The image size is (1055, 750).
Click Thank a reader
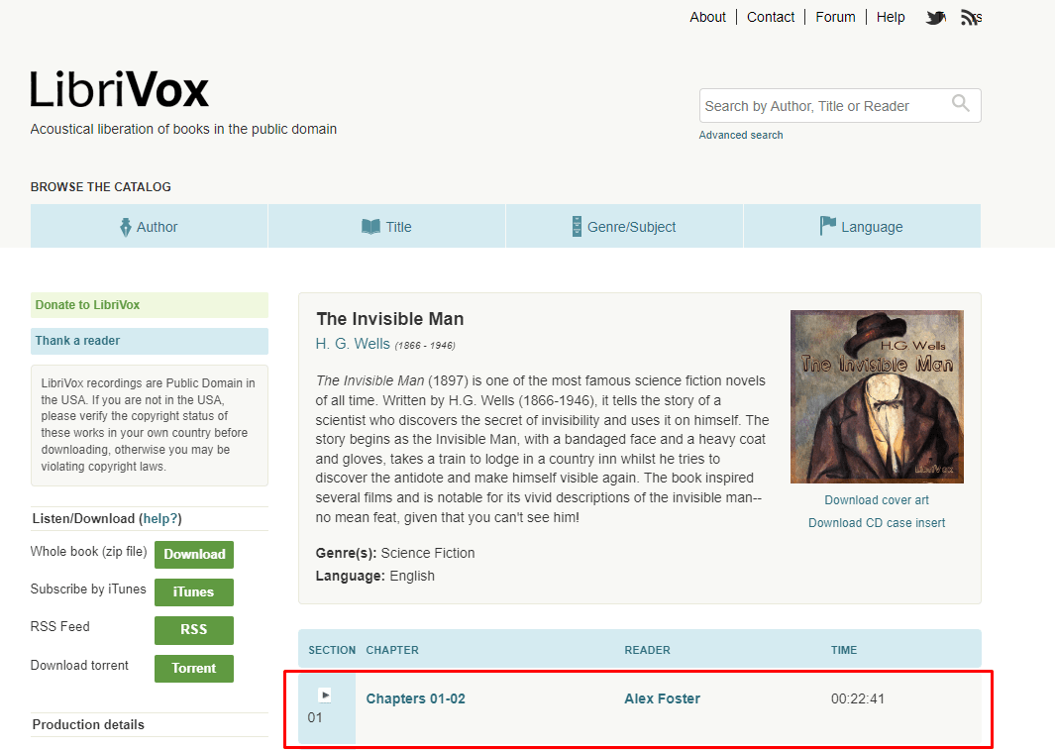coord(150,341)
